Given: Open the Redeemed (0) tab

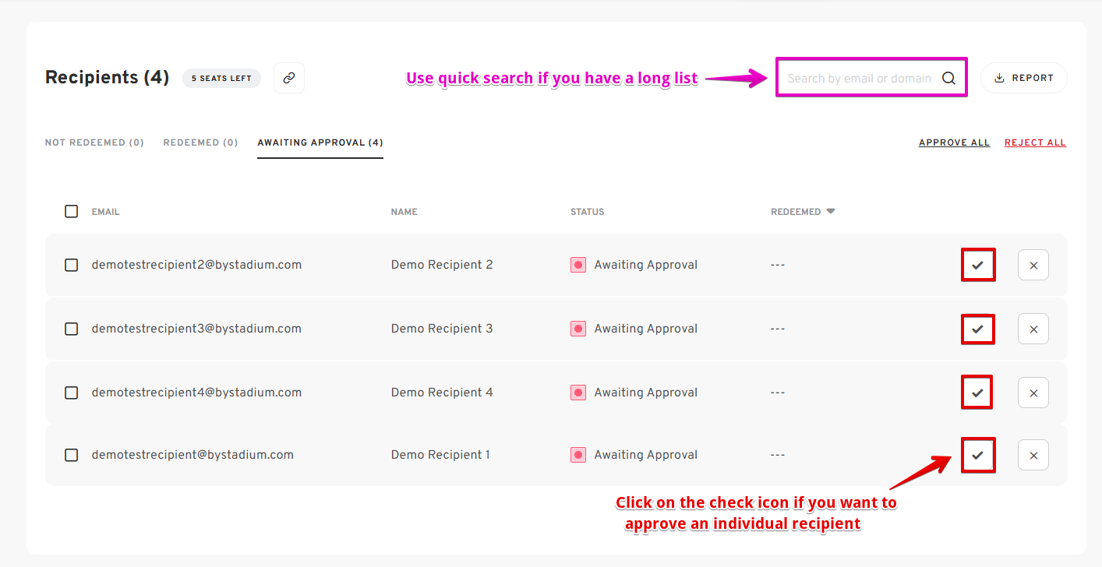Looking at the screenshot, I should coord(200,143).
